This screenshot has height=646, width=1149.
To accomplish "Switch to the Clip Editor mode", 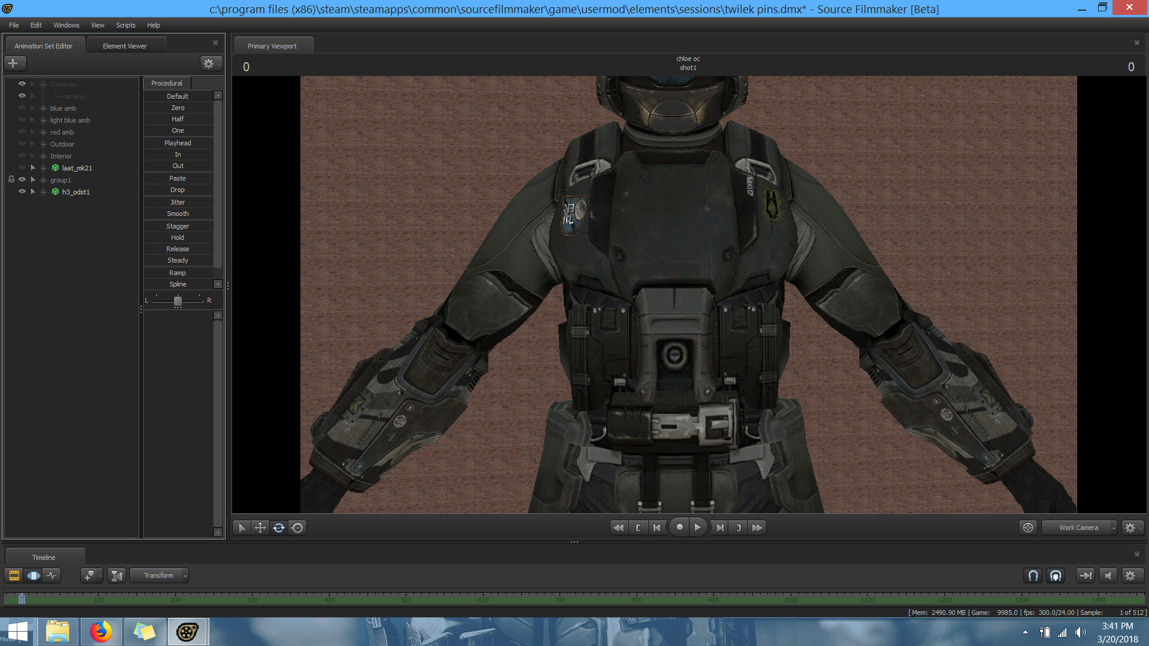I will (x=14, y=575).
